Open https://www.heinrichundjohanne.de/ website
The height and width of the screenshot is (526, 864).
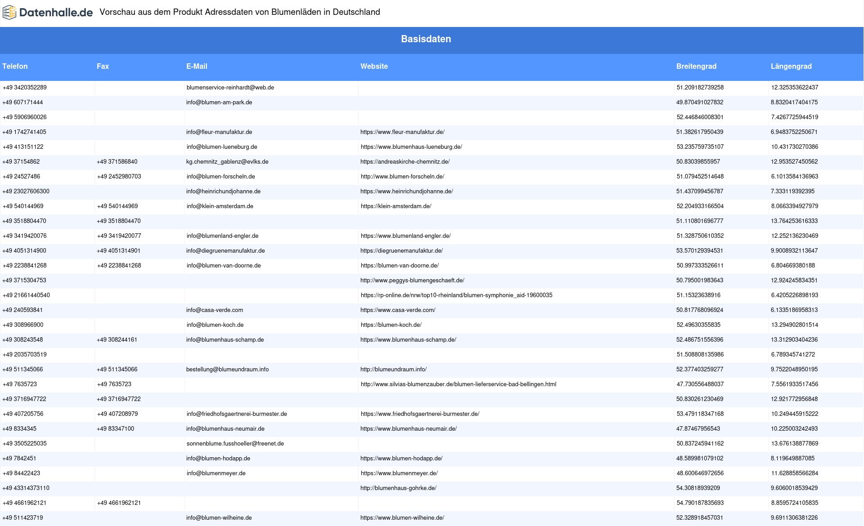tap(406, 192)
